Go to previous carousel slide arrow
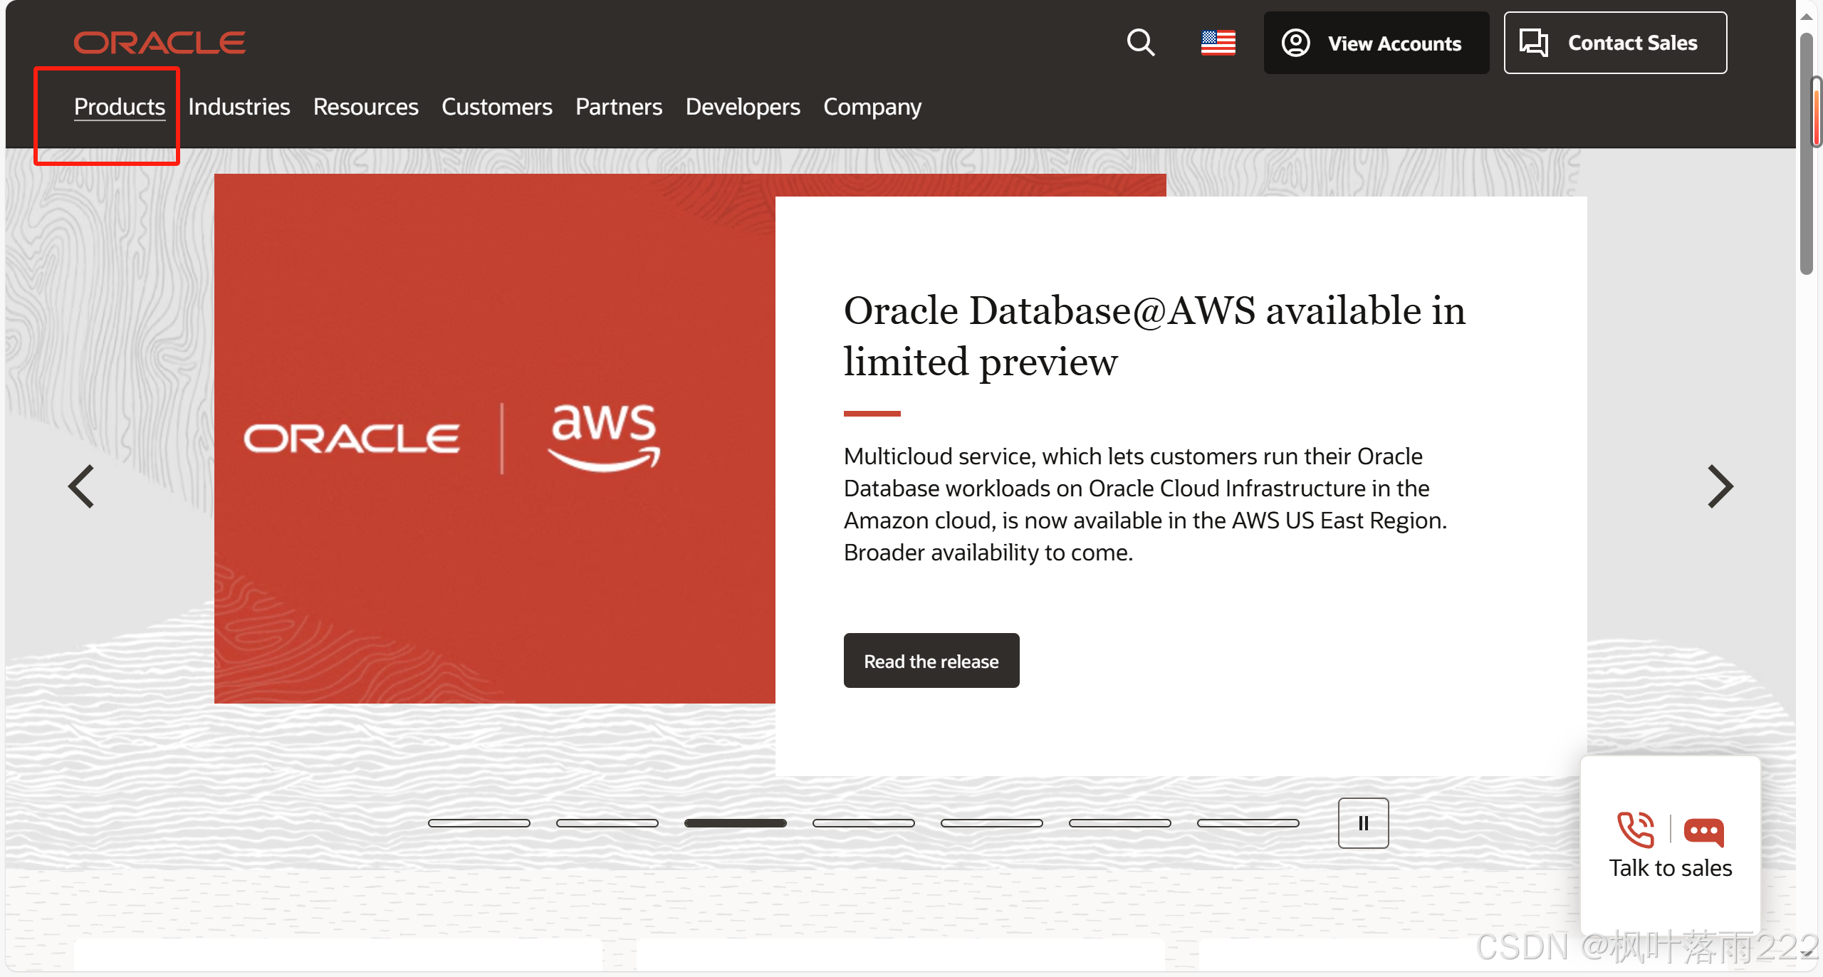The width and height of the screenshot is (1823, 977). pyautogui.click(x=81, y=487)
